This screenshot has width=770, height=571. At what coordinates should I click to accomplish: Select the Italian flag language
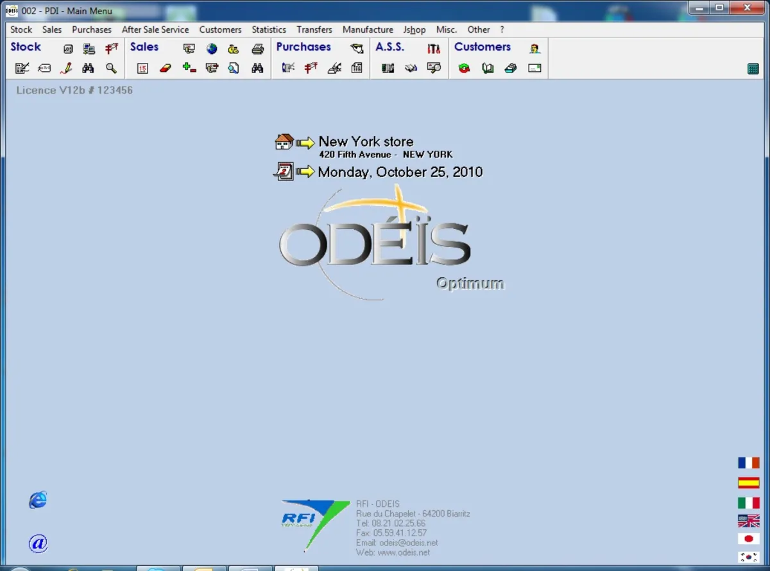(x=749, y=503)
